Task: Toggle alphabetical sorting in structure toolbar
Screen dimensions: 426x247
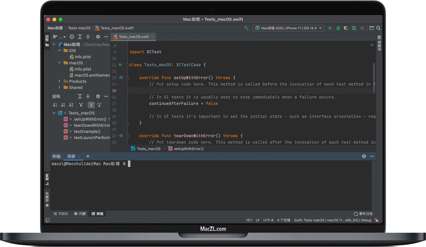Action: [71, 105]
